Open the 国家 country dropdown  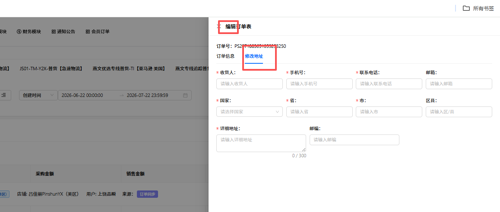pos(250,112)
